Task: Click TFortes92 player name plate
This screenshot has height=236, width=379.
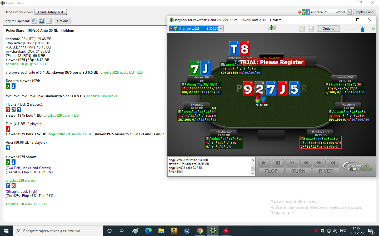Action: pyautogui.click(x=197, y=106)
